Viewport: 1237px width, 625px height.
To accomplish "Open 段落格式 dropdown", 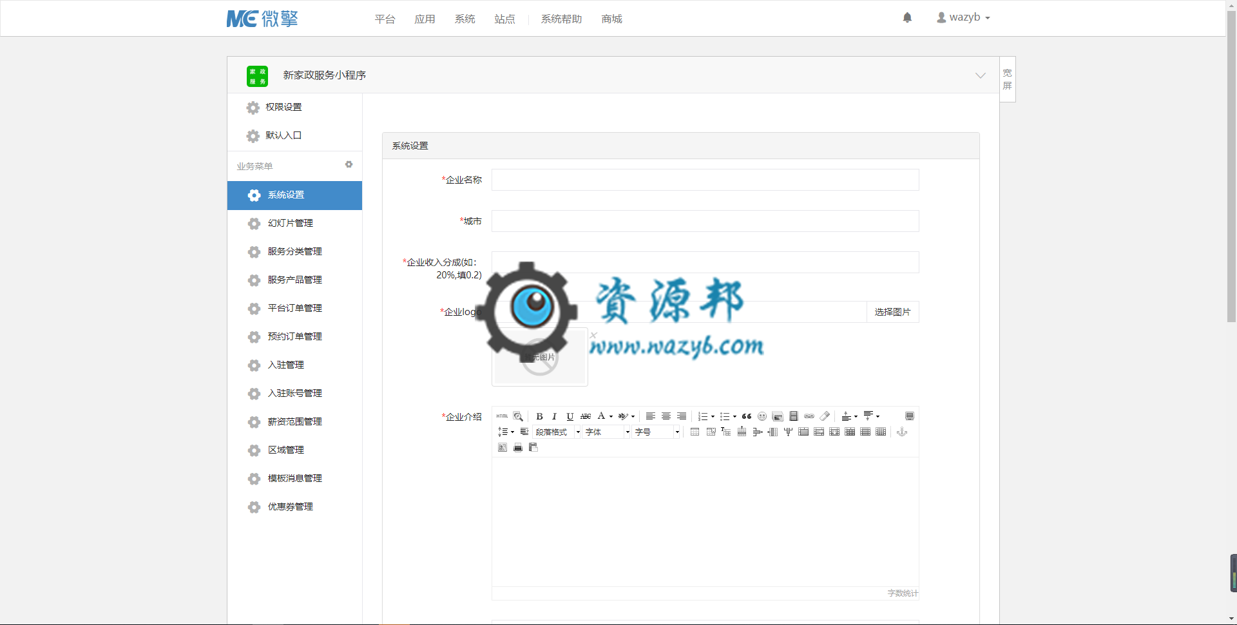I will click(x=557, y=432).
